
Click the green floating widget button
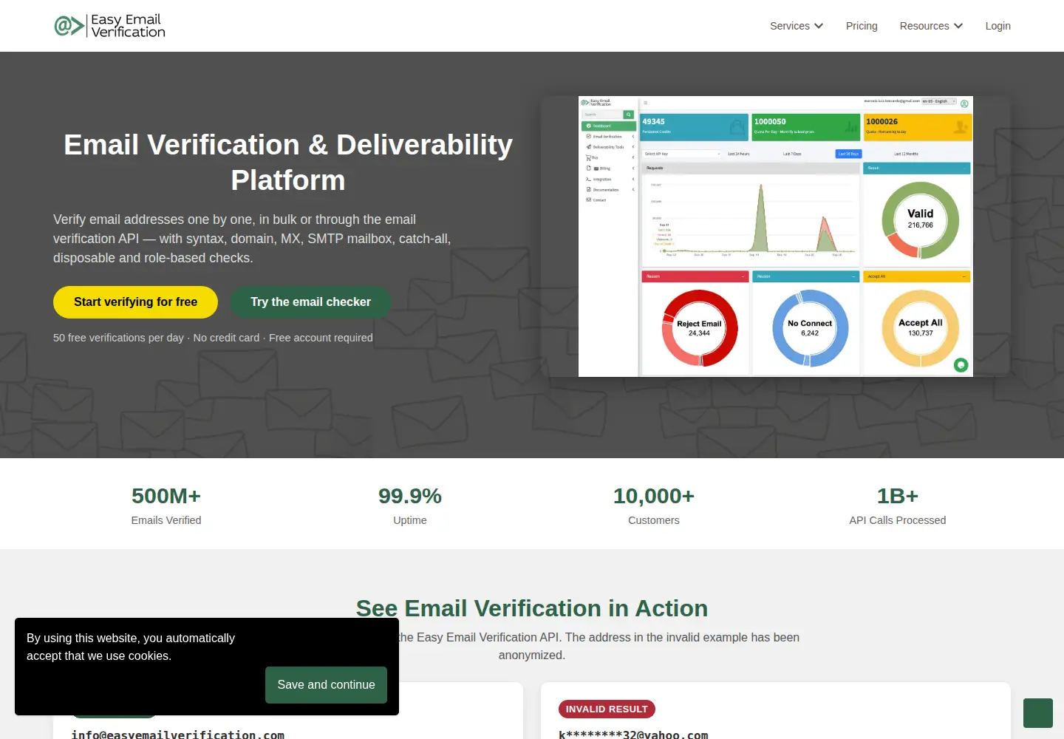[1038, 713]
